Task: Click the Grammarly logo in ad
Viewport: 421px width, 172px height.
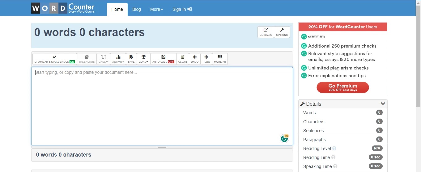Action: pos(313,36)
